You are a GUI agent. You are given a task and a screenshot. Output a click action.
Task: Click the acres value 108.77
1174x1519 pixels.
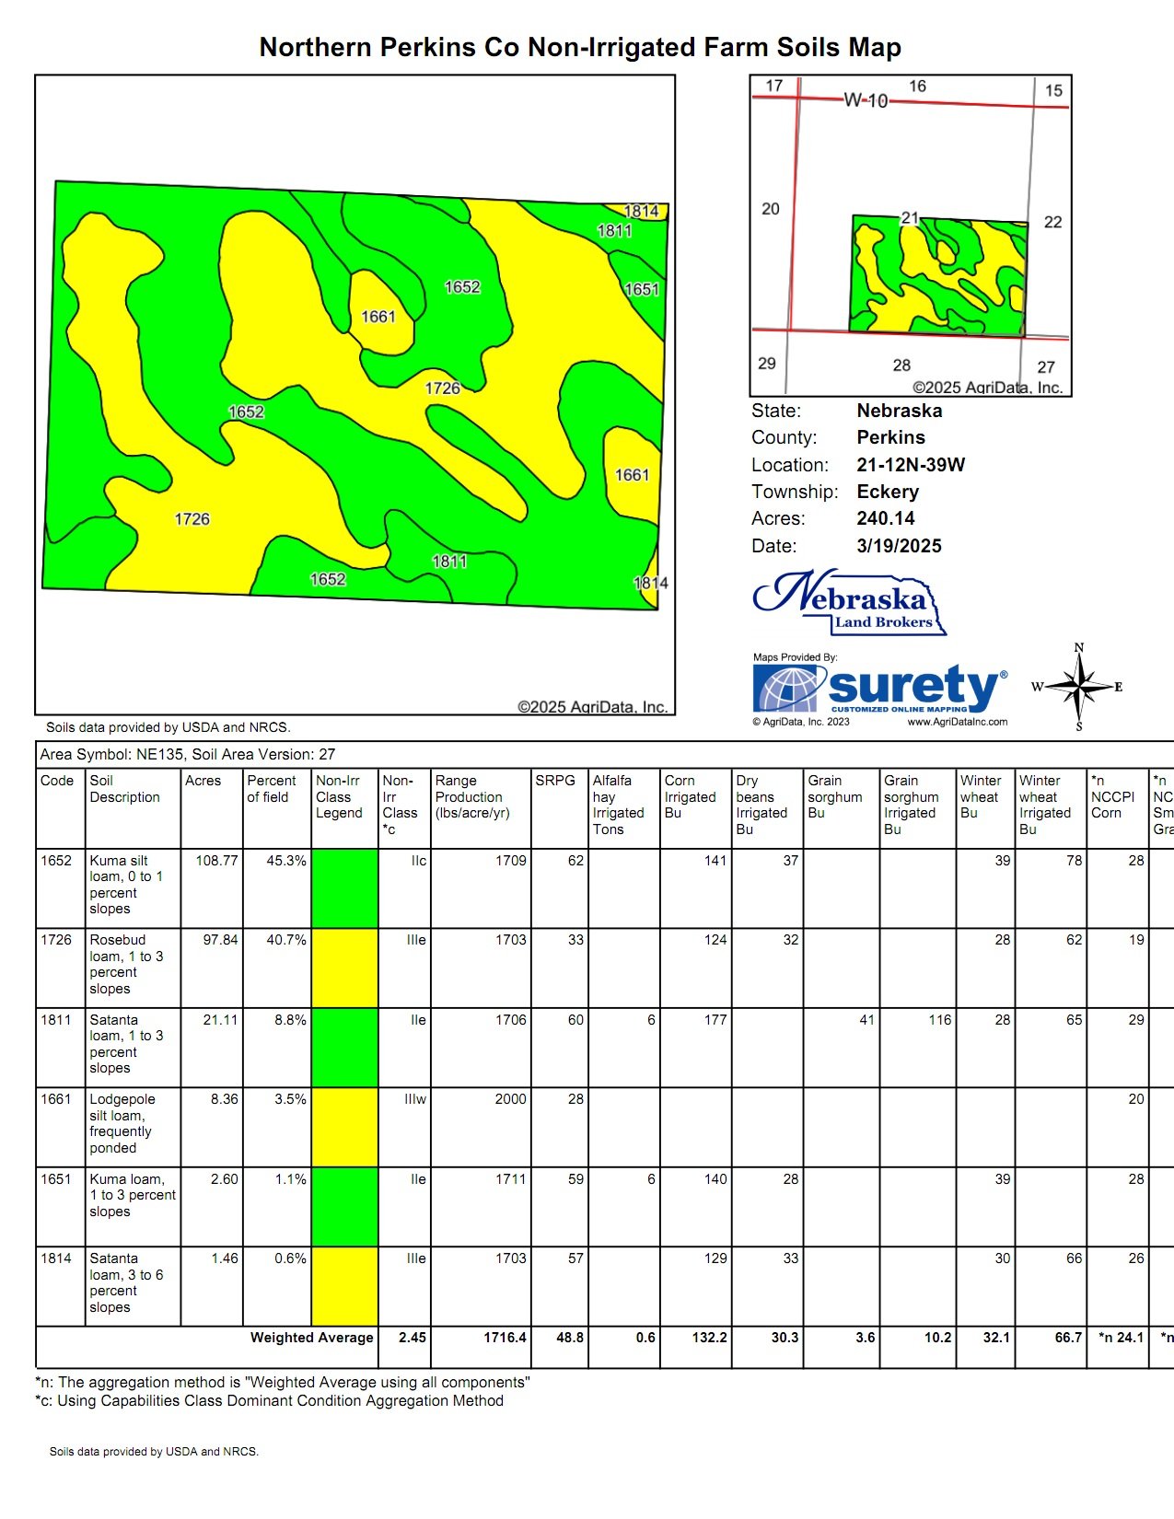(x=216, y=861)
